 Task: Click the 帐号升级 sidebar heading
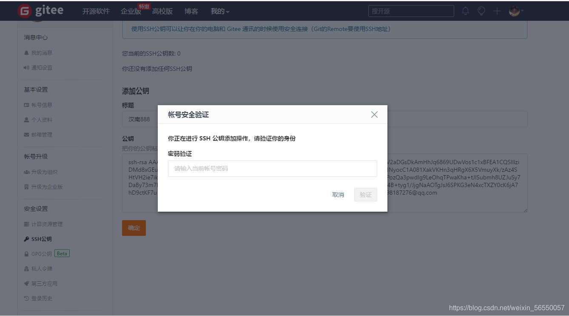[x=36, y=157]
